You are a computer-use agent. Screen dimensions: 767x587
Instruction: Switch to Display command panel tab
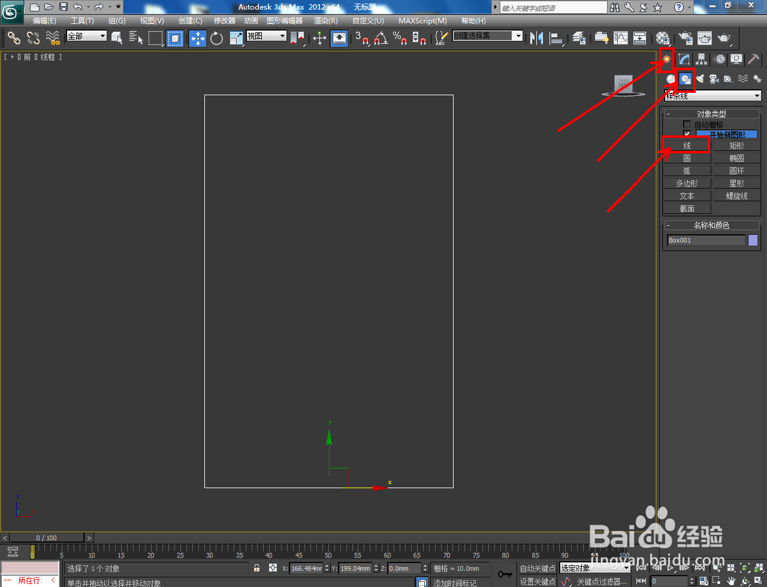[x=736, y=59]
